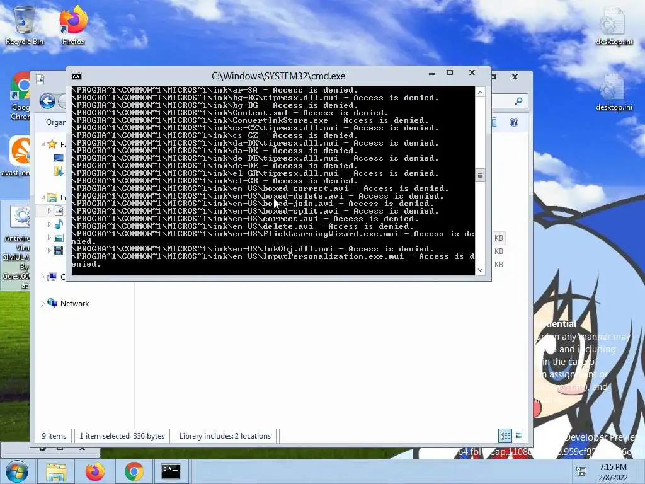Select the Music library icon
The image size is (645, 484).
pyautogui.click(x=59, y=224)
